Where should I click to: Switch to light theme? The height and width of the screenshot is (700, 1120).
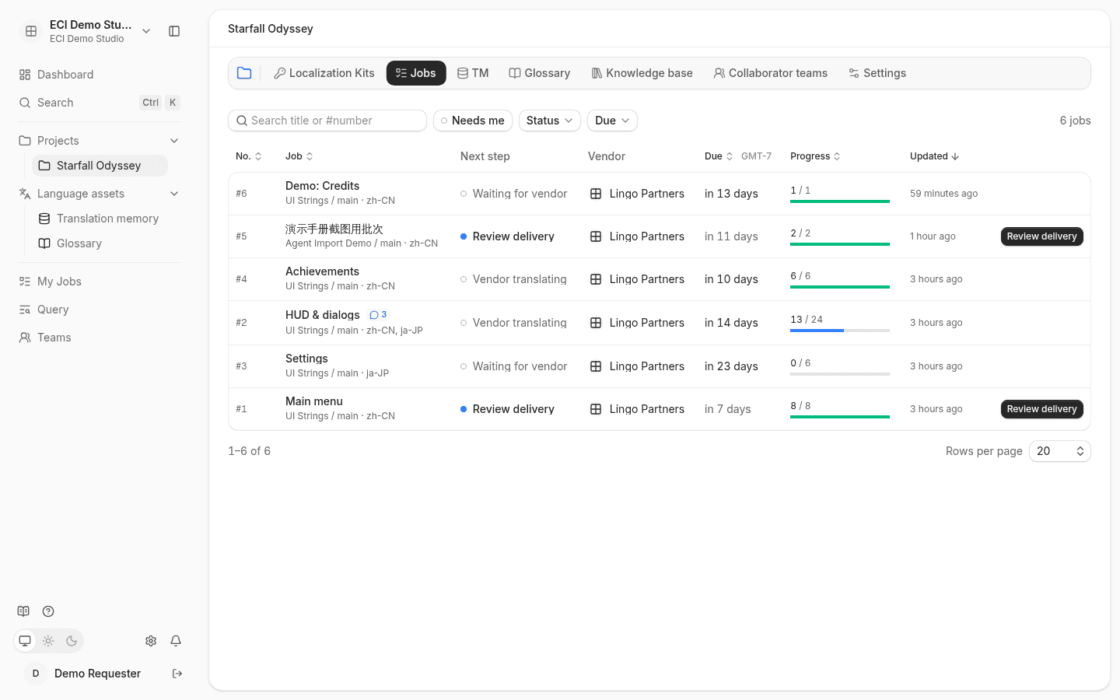click(x=48, y=641)
